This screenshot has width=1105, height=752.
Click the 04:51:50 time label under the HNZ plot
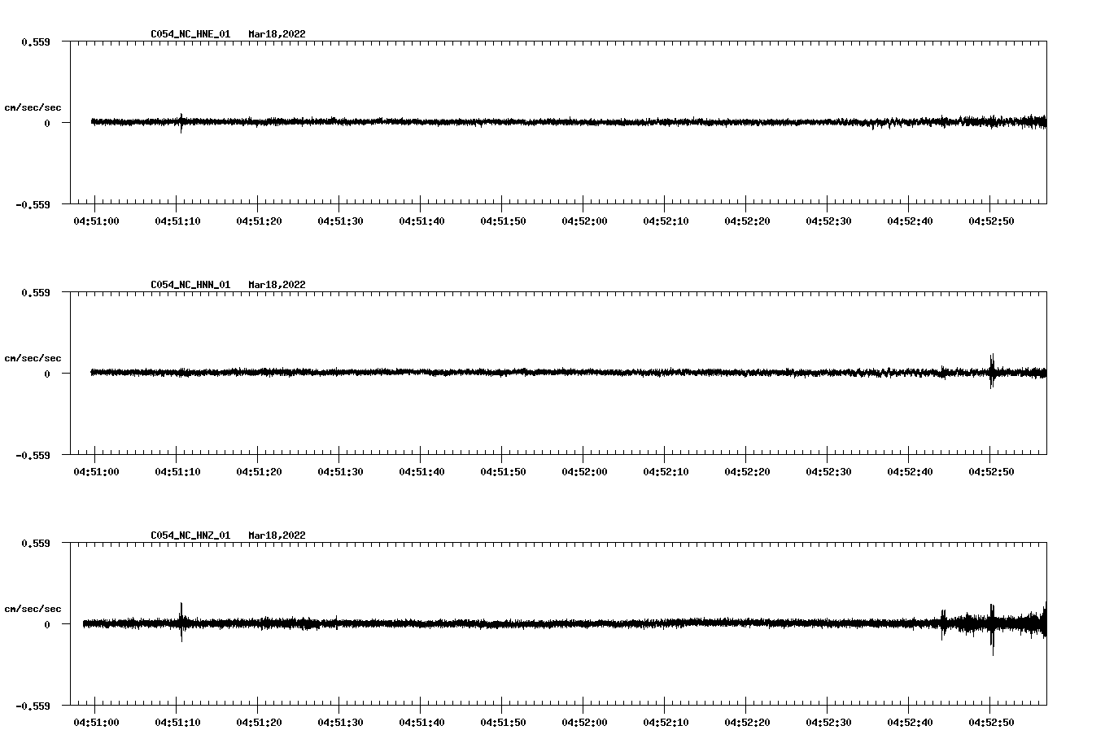tap(503, 723)
